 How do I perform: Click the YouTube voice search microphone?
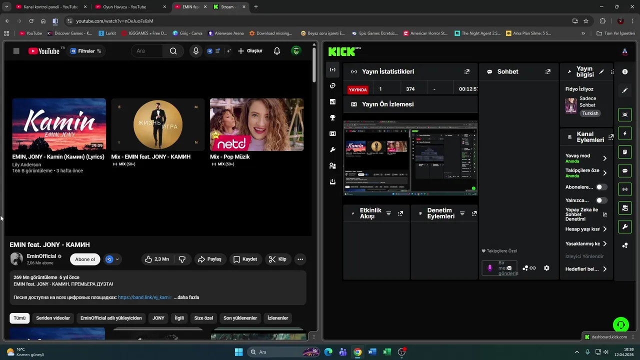point(196,51)
